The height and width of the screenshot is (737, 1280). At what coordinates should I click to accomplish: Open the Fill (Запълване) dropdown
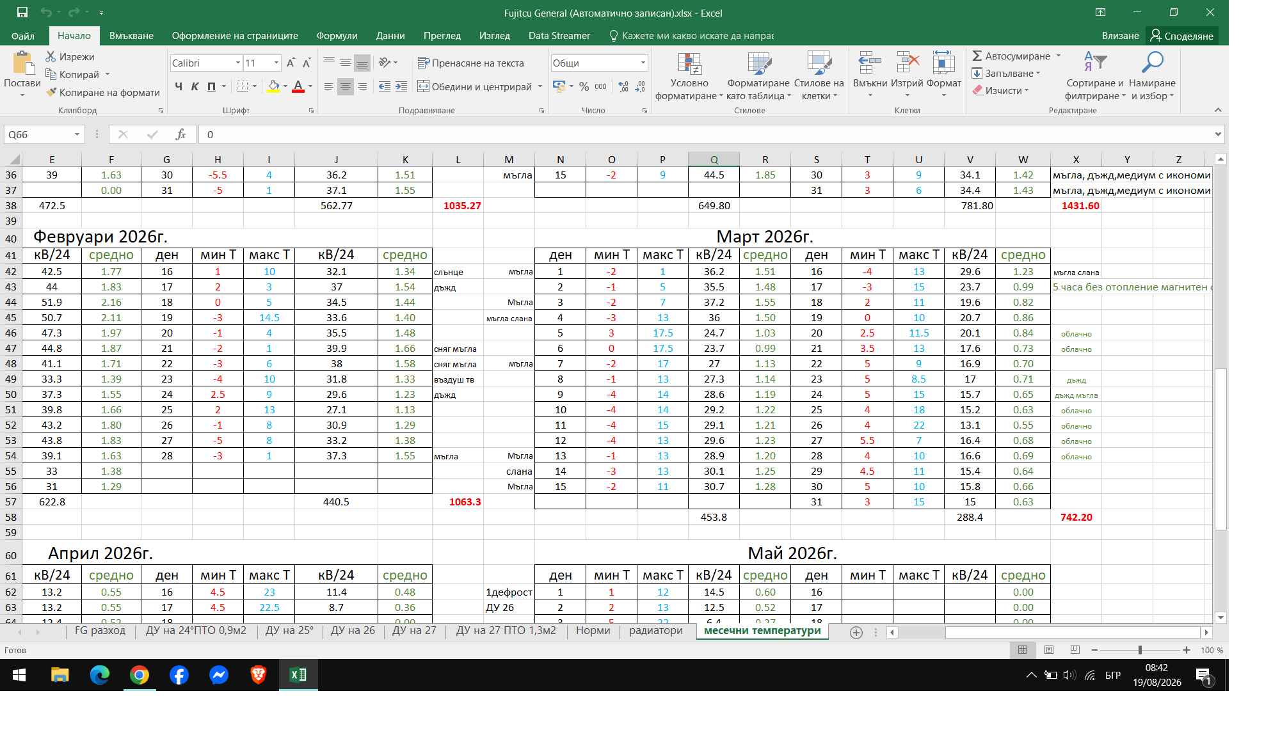click(1007, 73)
